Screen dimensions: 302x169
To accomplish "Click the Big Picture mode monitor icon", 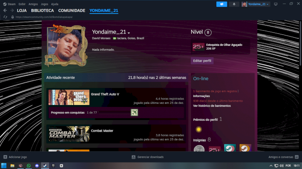I will (x=276, y=4).
